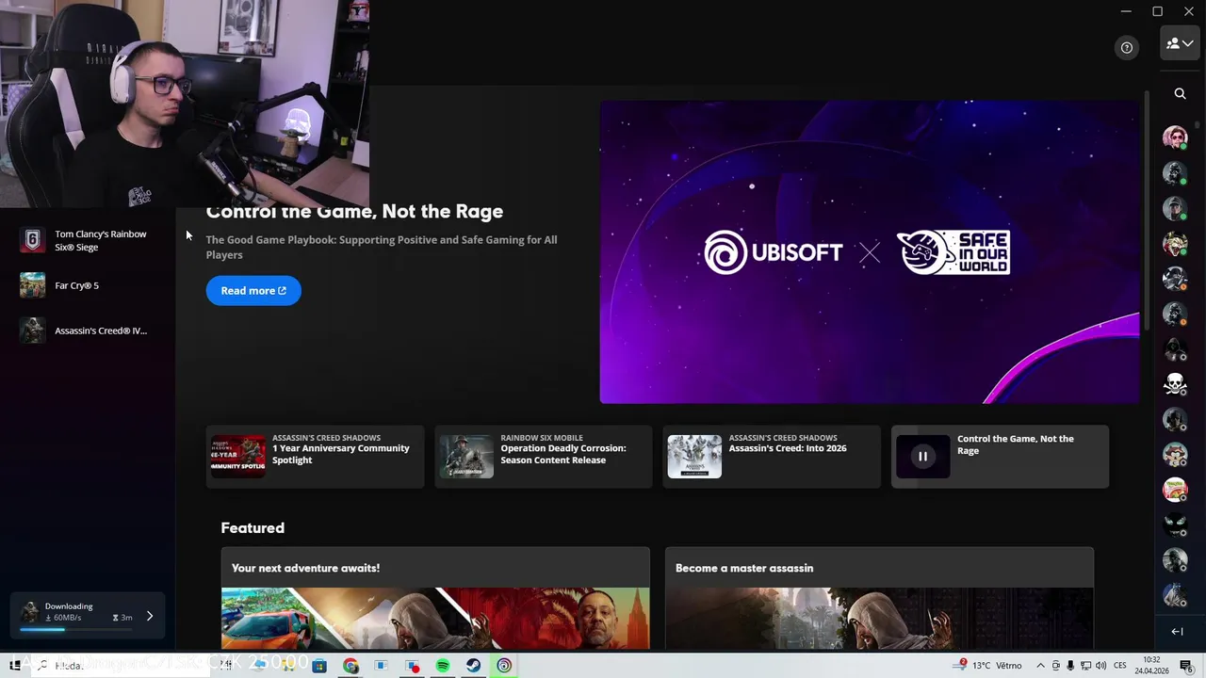
Task: Click the Far Cry 5 game icon
Action: 32,285
